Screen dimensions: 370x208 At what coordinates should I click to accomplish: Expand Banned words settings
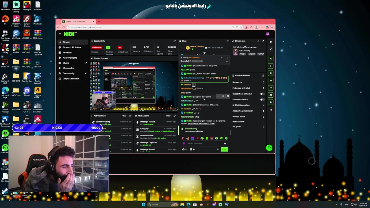[x=263, y=117]
